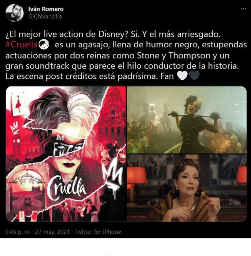The height and width of the screenshot is (256, 251).
Task: Click the tweet sentence about escena post créditos
Action: pyautogui.click(x=82, y=76)
